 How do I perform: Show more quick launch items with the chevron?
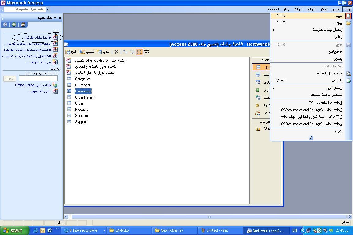(x=57, y=229)
